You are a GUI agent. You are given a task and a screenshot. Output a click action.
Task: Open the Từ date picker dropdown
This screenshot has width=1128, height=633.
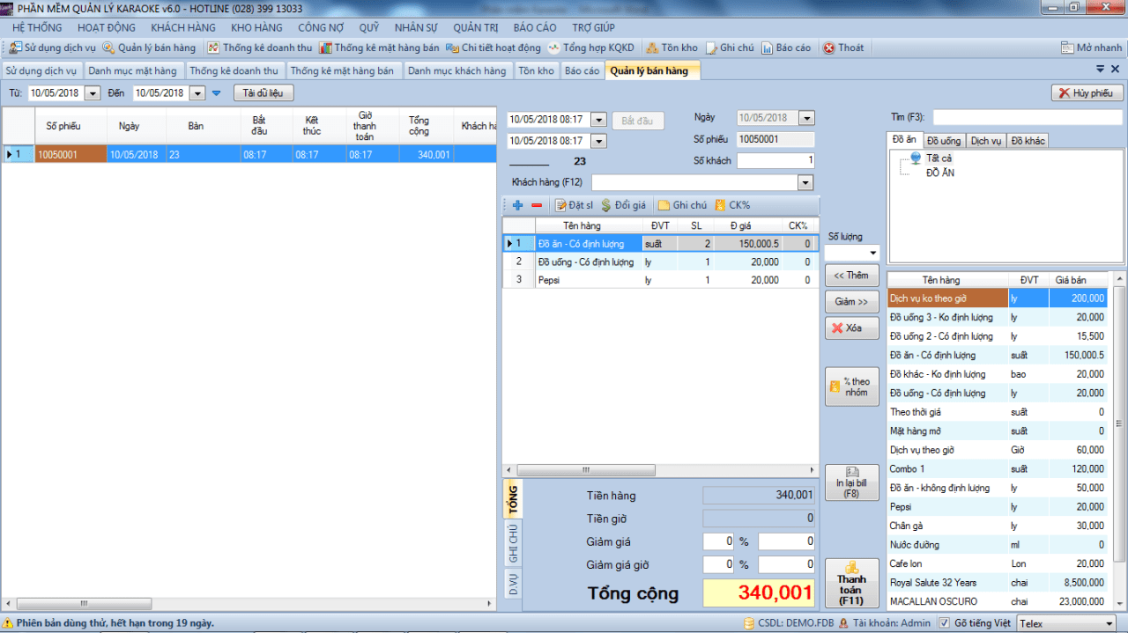(93, 92)
